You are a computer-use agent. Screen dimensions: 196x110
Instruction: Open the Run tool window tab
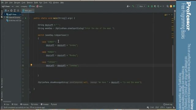[x=7, y=104]
